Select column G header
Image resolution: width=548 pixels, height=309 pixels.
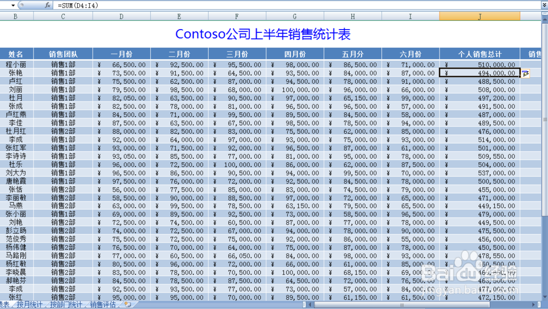pos(295,16)
